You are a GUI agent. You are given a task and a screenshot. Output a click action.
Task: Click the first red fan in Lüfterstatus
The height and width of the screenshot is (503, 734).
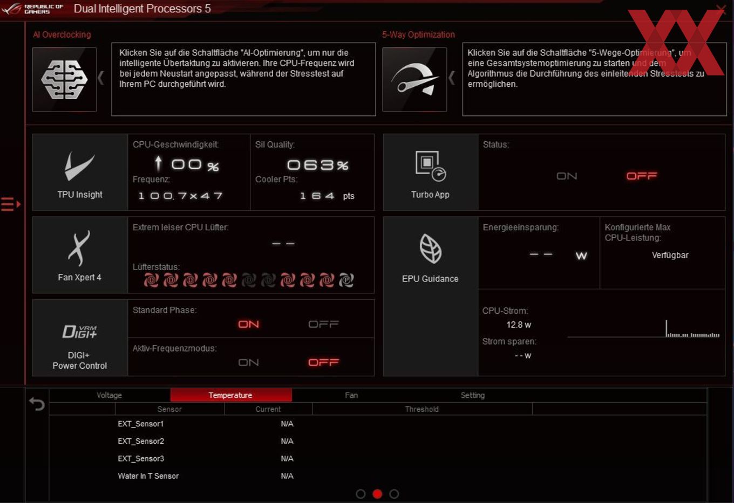click(x=151, y=280)
